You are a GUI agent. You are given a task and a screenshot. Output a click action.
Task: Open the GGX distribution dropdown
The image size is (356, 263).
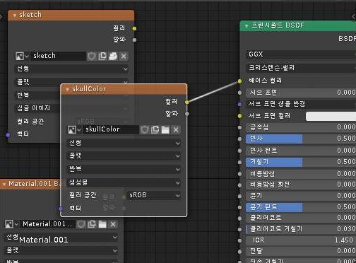click(x=301, y=54)
